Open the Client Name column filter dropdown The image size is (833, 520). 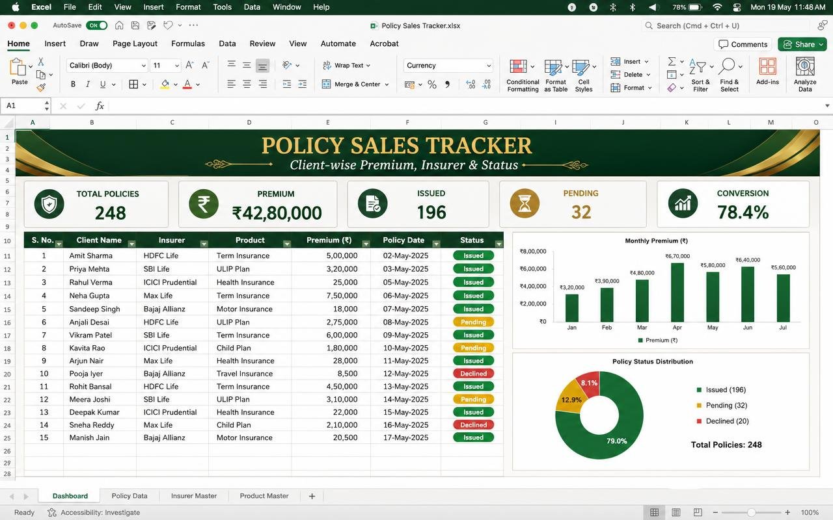[x=131, y=244]
